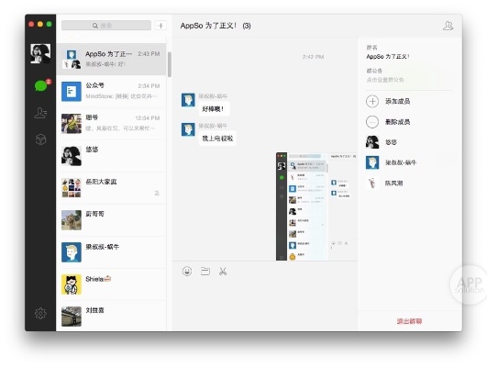
Task: Click the Shiela cartoon avatar
Action: [x=72, y=284]
